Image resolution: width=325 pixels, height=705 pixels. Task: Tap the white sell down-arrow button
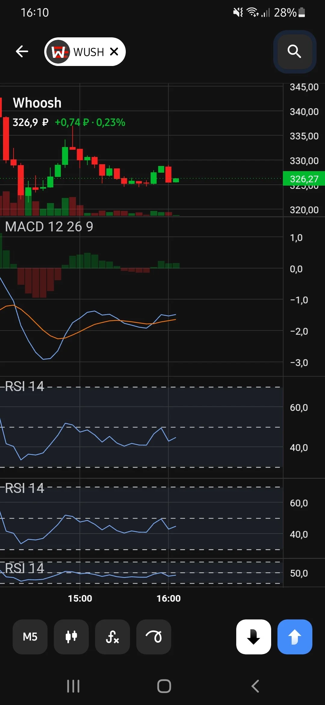click(254, 637)
